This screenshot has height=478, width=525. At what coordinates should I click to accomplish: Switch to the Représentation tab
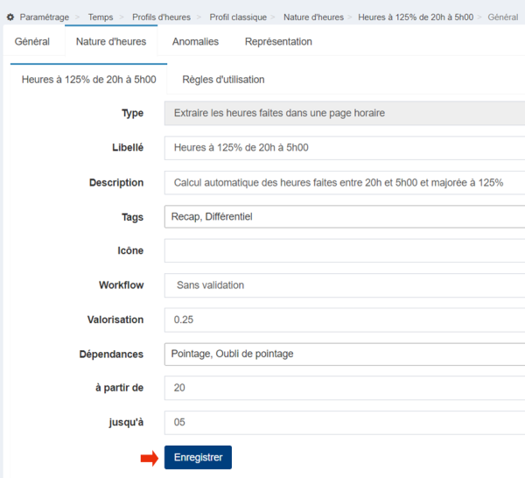(x=278, y=41)
